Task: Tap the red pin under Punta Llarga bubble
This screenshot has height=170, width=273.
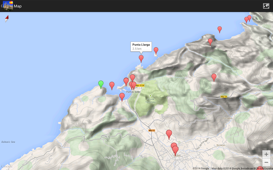Action: [x=141, y=58]
